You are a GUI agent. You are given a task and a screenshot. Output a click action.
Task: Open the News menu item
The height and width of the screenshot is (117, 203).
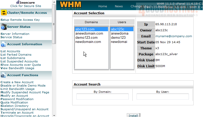coord(119,6)
